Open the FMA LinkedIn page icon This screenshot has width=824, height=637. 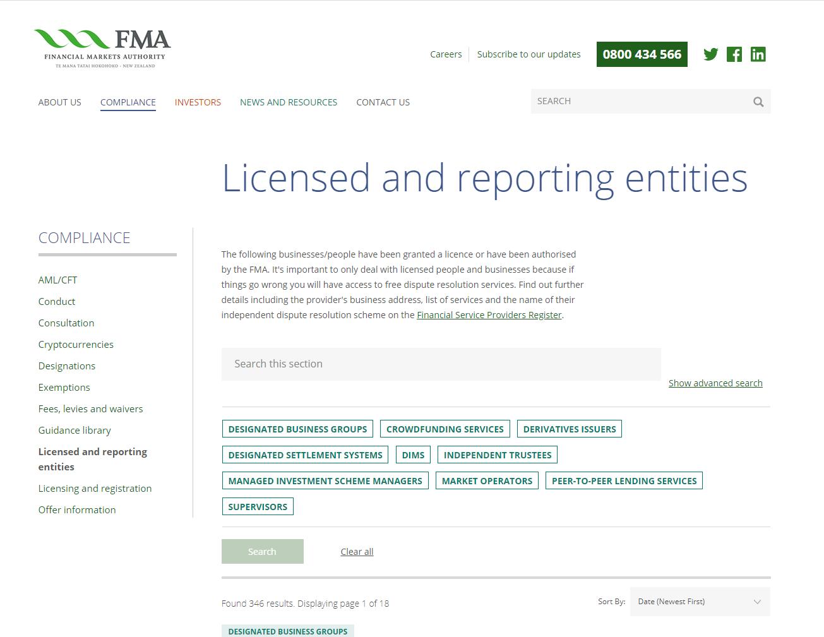(758, 54)
